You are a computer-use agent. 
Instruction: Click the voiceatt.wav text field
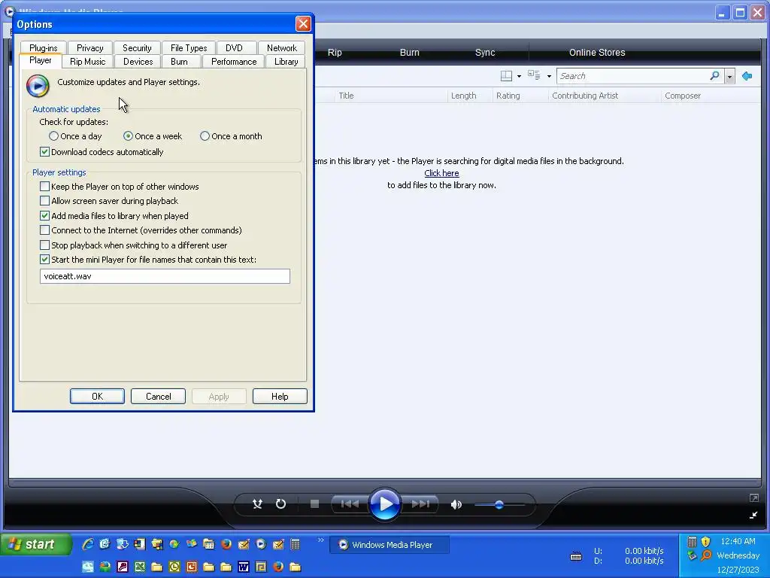pos(165,276)
